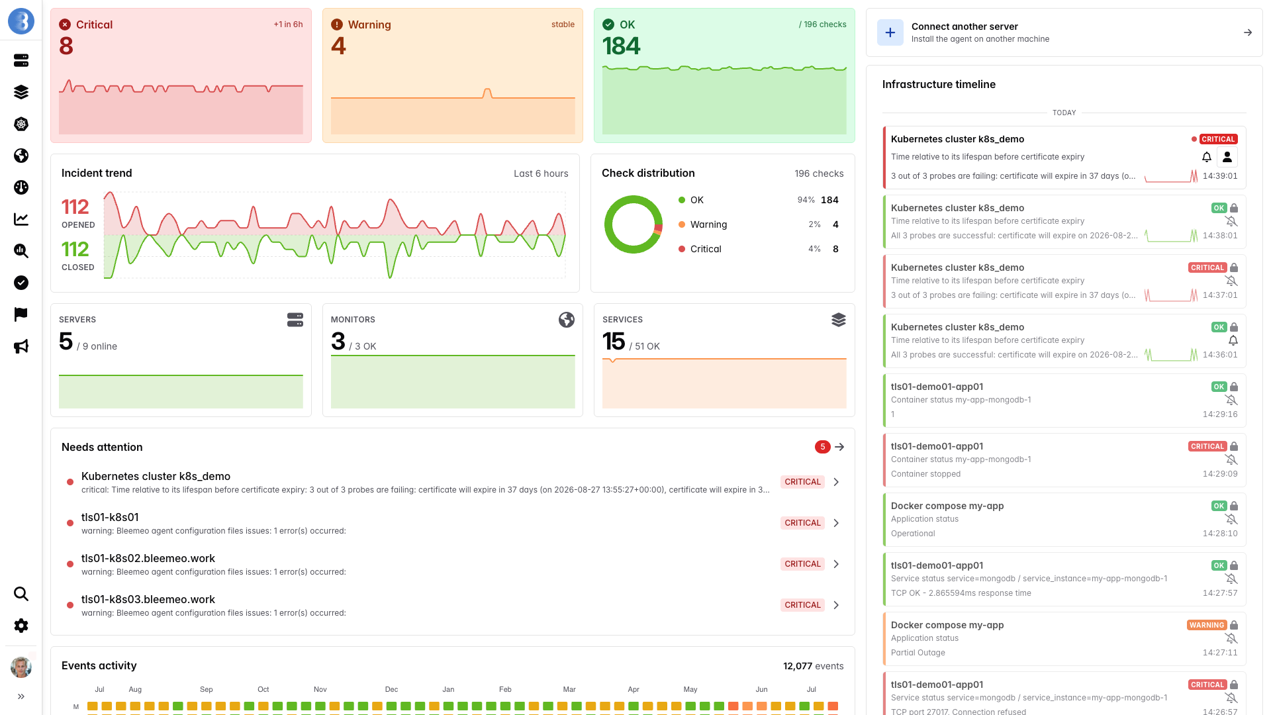Unmute the crossed bell on the 14:28:10 event
Image resolution: width=1271 pixels, height=715 pixels.
click(x=1231, y=519)
